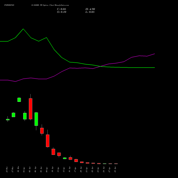Select the 28 Apr date label

pos(115,169)
